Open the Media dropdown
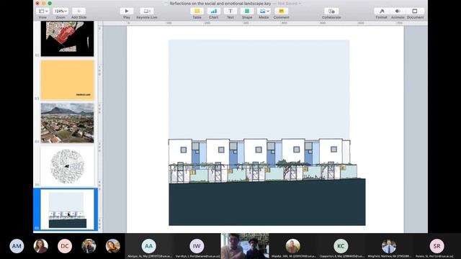This screenshot has width=461, height=259. pos(264,12)
